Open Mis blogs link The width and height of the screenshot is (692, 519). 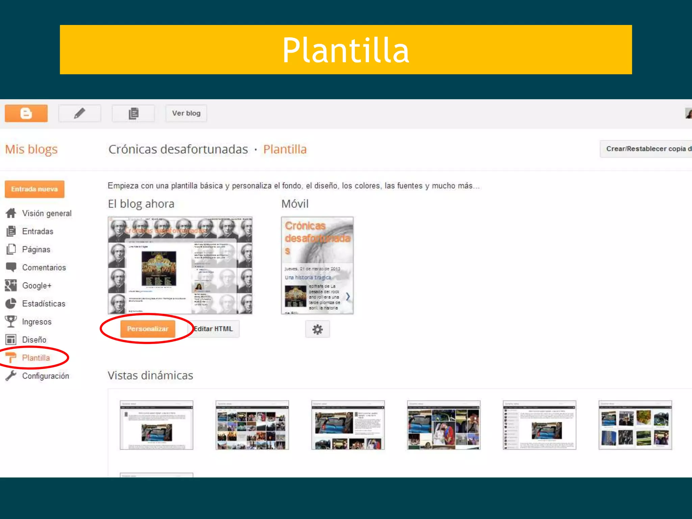coord(31,149)
